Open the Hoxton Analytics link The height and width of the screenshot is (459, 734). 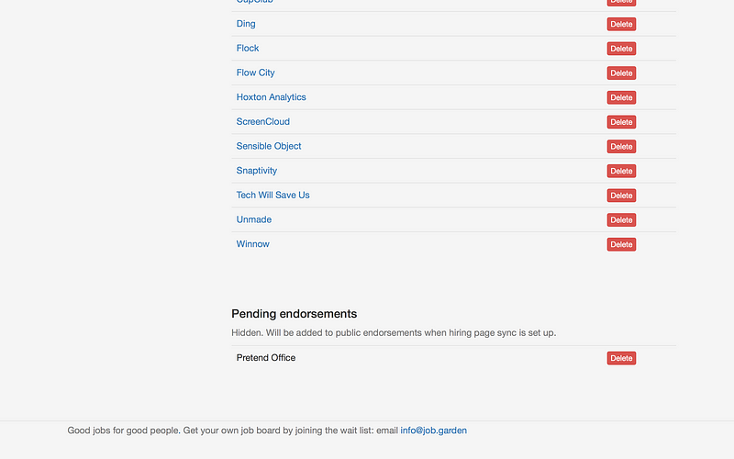coord(271,97)
